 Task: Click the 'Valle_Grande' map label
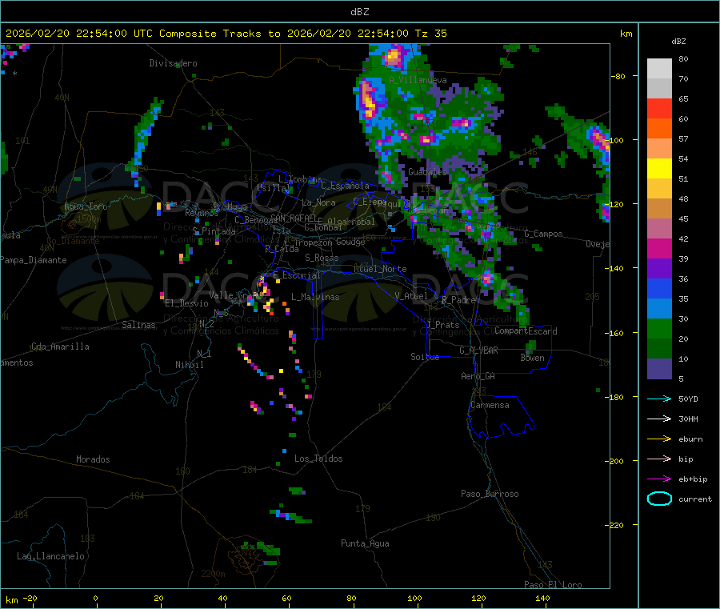(x=238, y=294)
